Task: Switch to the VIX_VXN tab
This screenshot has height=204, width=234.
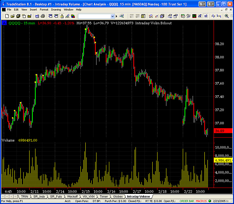Action: tap(89, 196)
